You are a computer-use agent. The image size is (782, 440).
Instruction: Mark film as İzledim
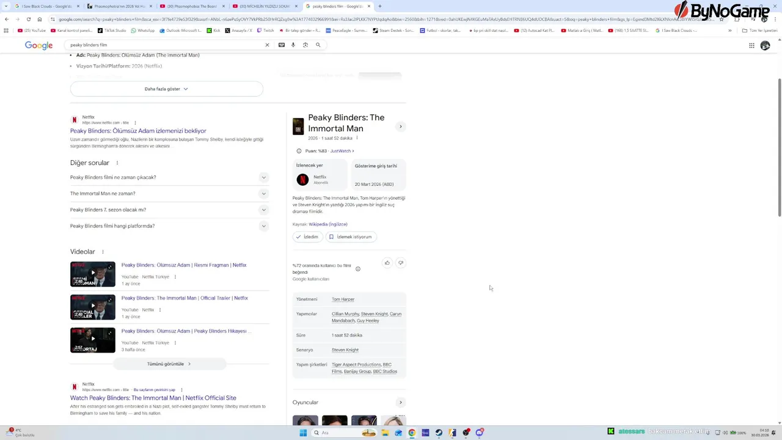click(307, 237)
